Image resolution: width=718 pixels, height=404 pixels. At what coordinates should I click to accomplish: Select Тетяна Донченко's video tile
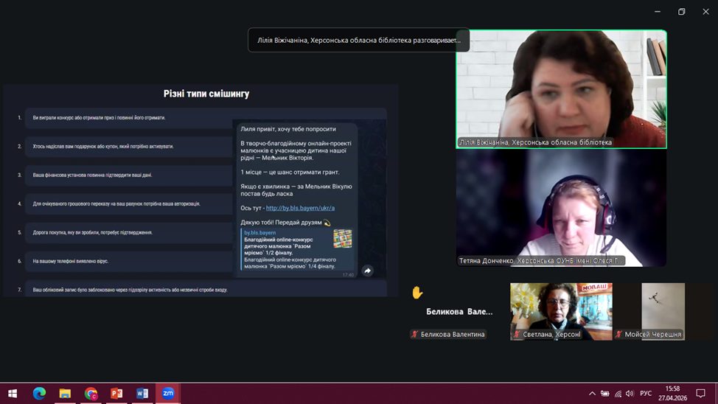[561, 208]
